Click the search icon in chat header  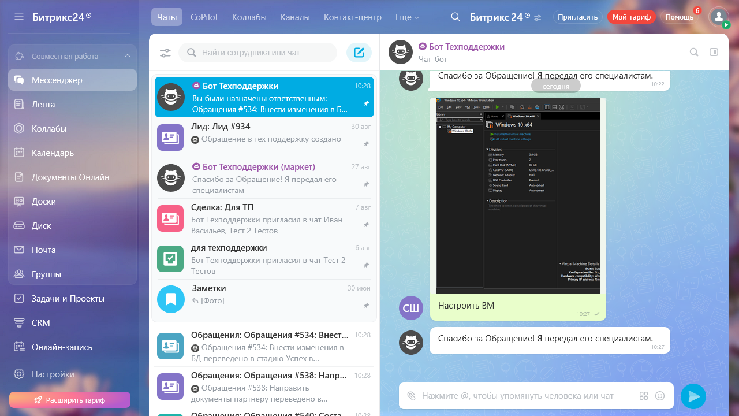pos(694,52)
